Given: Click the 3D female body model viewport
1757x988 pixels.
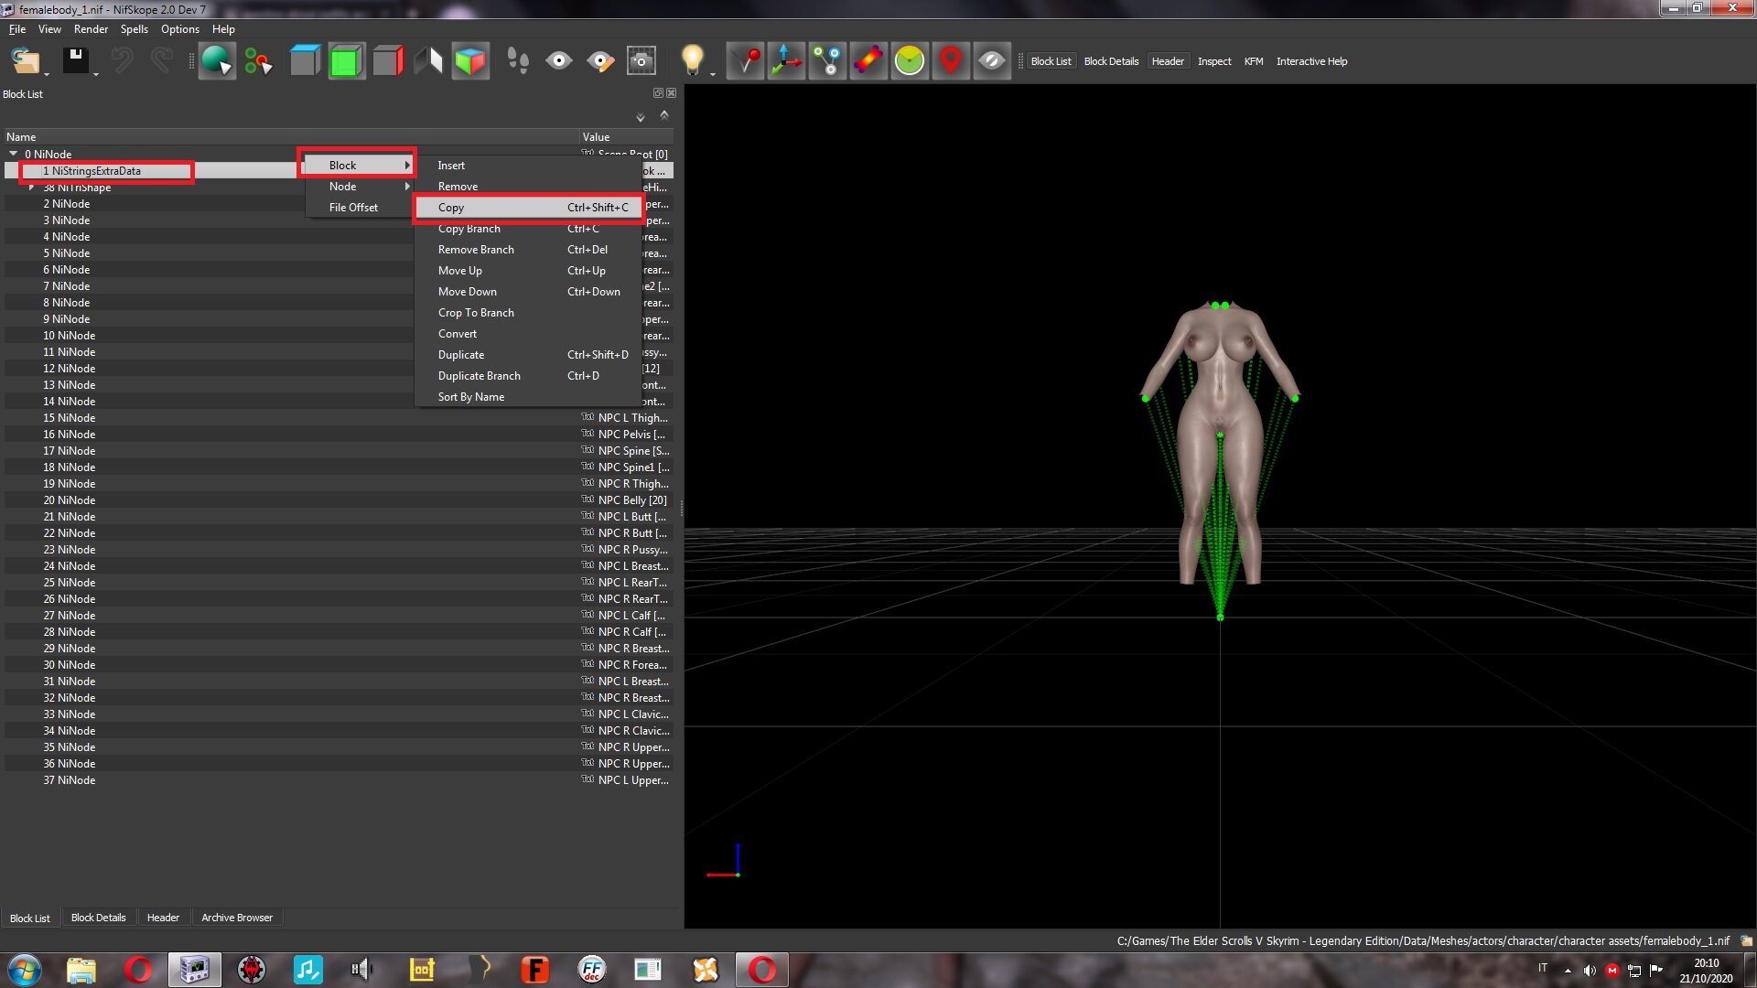Looking at the screenshot, I should pos(1220,442).
